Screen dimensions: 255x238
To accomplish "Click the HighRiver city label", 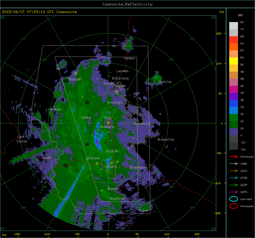I will pos(117,199).
